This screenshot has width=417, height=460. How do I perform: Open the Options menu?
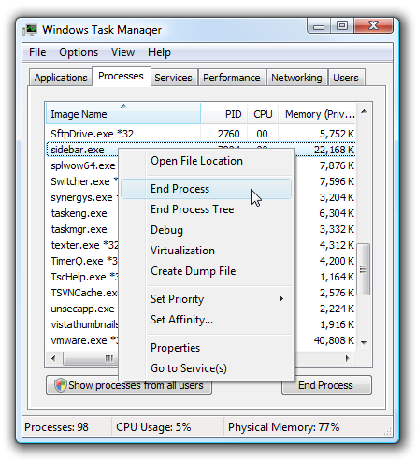[79, 52]
